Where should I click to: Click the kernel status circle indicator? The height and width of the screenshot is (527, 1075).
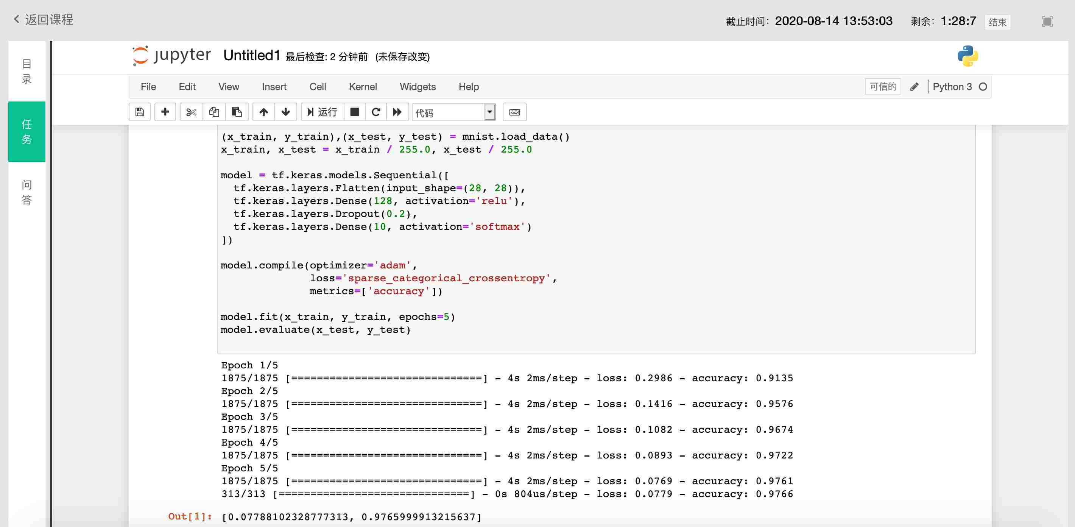(983, 87)
